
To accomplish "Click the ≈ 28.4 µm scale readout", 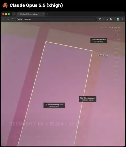I will [x=103, y=55].
